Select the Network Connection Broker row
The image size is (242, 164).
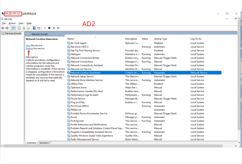click(x=144, y=58)
